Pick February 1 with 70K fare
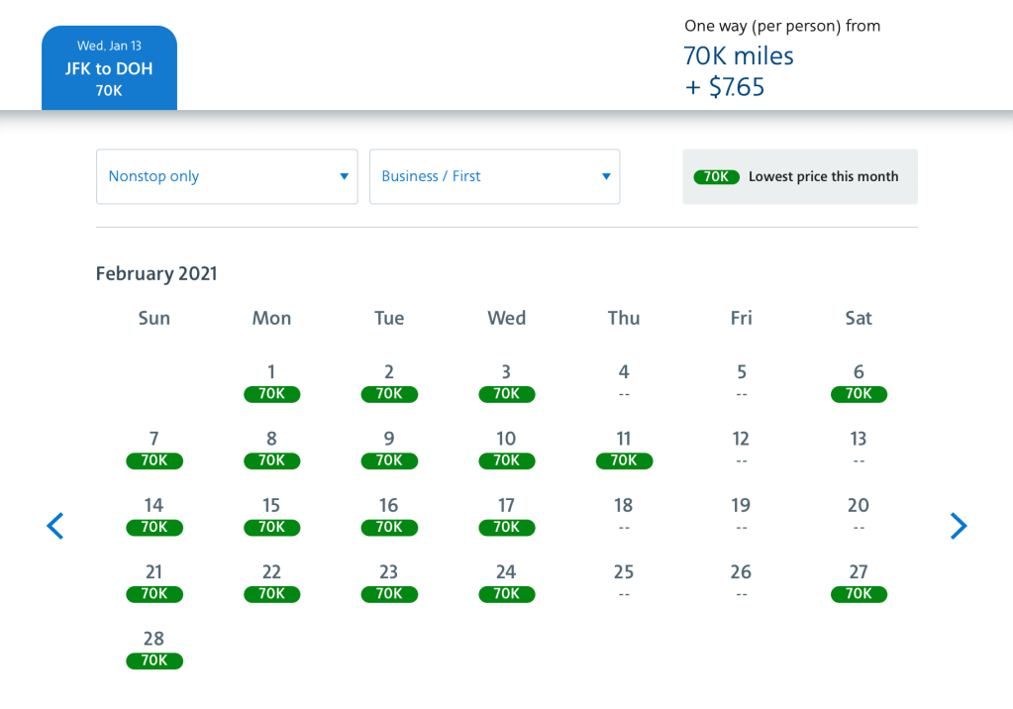The width and height of the screenshot is (1013, 709). tap(271, 382)
